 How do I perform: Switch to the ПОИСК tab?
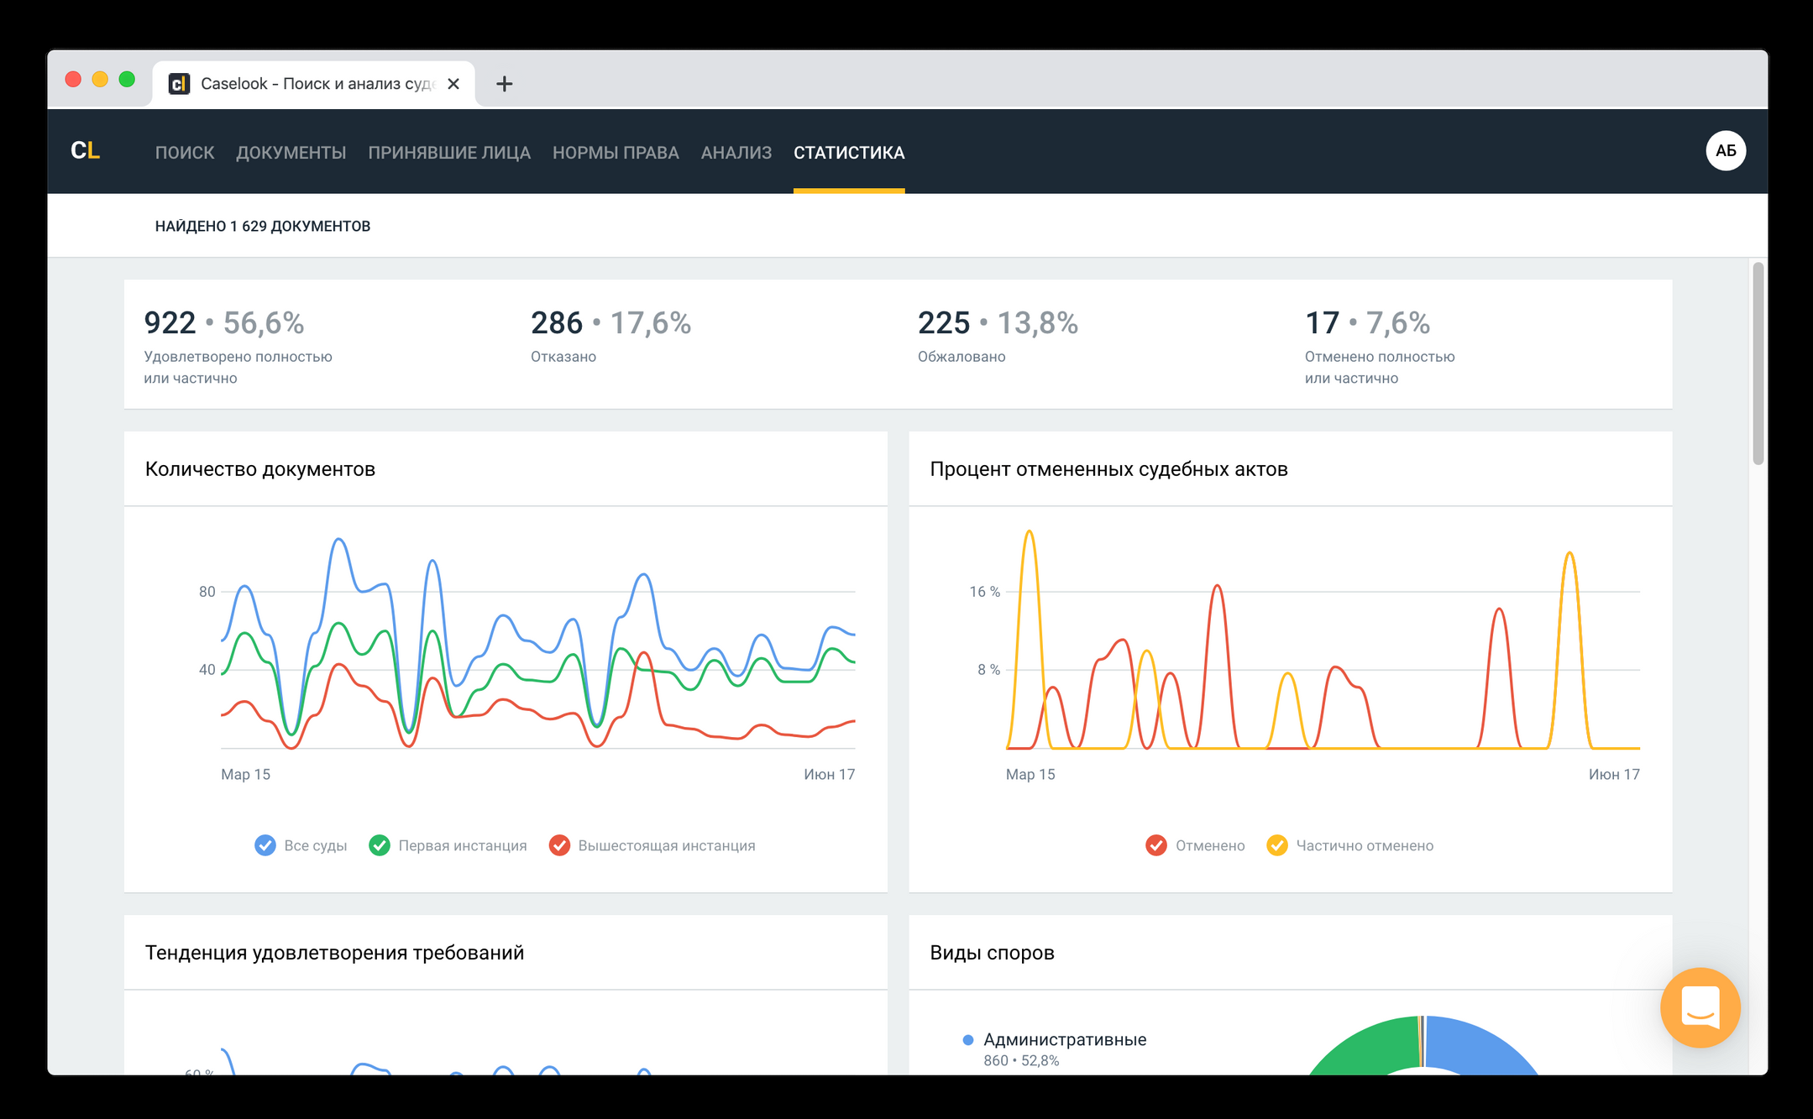coord(185,153)
